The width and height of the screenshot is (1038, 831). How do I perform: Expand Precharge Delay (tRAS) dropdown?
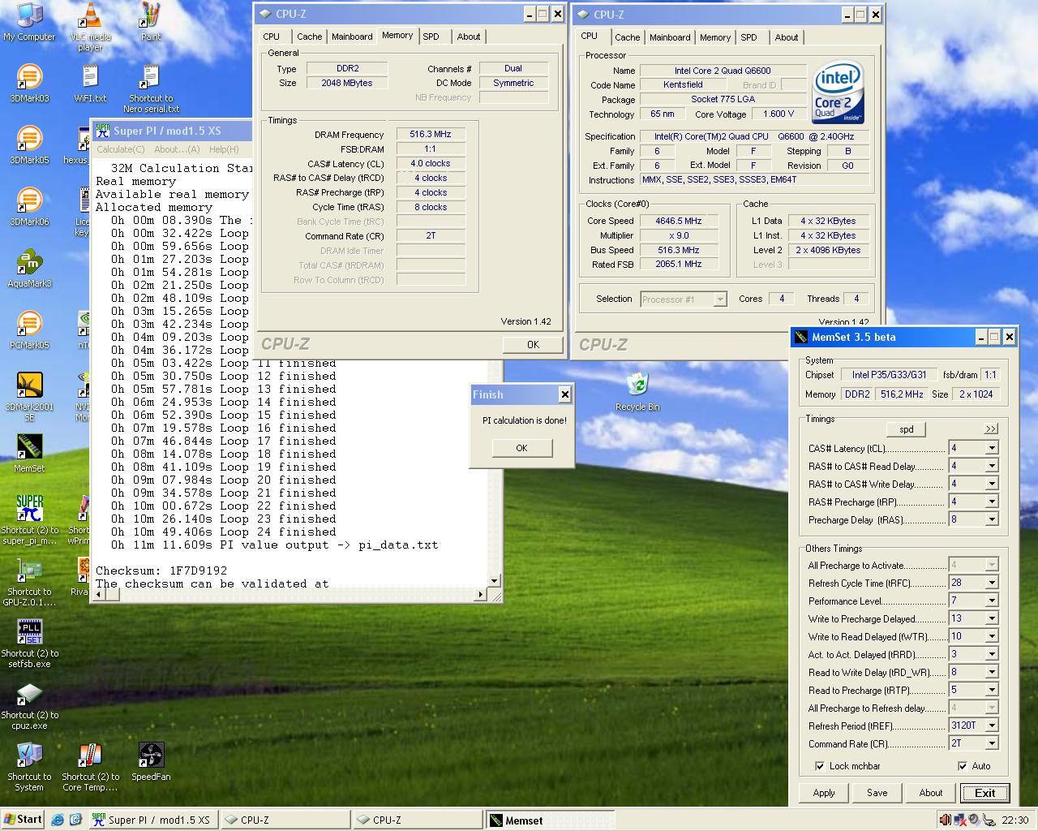[991, 519]
